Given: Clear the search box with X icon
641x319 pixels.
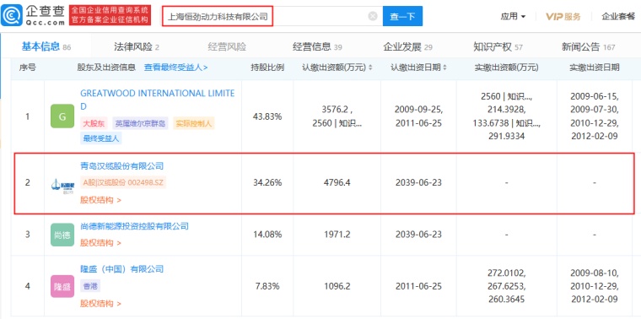Looking at the screenshot, I should point(373,16).
